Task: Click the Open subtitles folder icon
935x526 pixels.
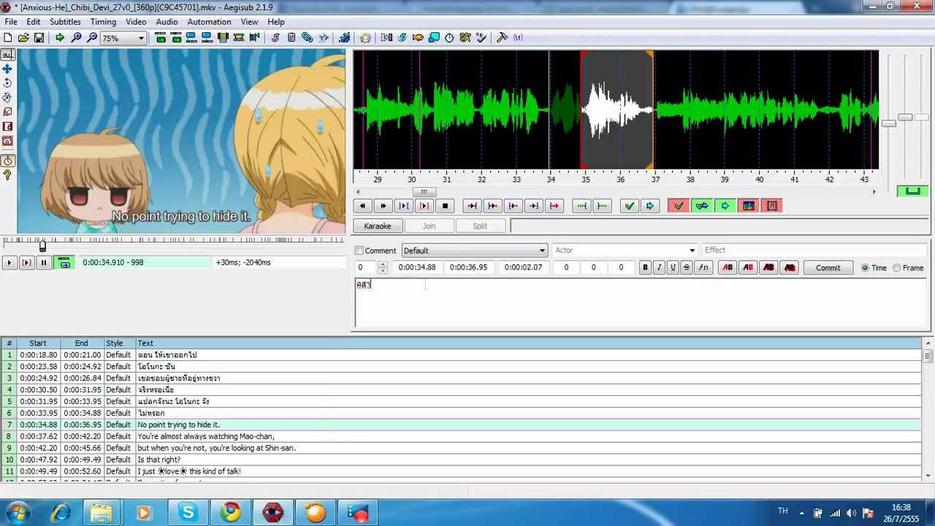Action: pyautogui.click(x=23, y=37)
